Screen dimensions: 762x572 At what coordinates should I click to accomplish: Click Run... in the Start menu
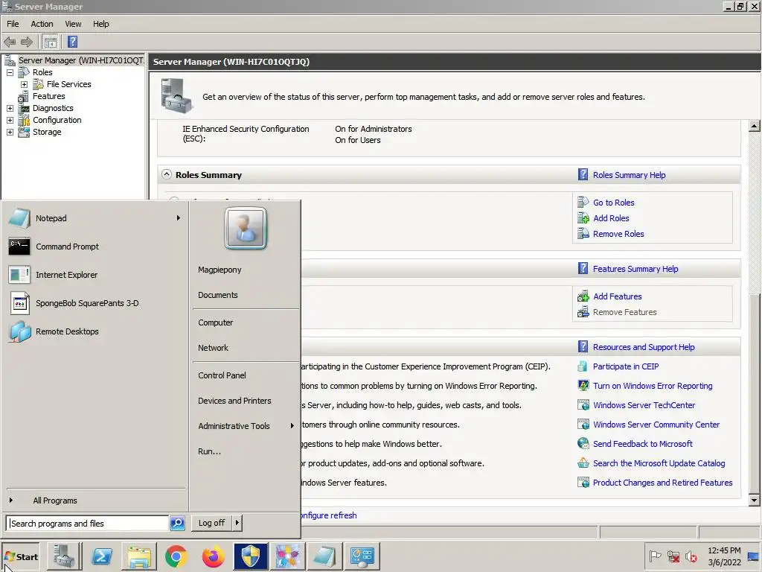pos(209,451)
